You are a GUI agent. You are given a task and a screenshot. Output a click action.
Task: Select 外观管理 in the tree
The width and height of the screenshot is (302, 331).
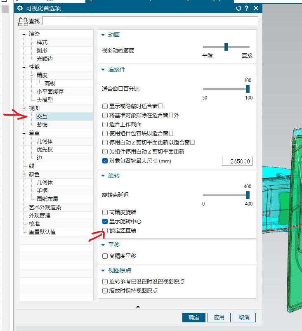[40, 215]
